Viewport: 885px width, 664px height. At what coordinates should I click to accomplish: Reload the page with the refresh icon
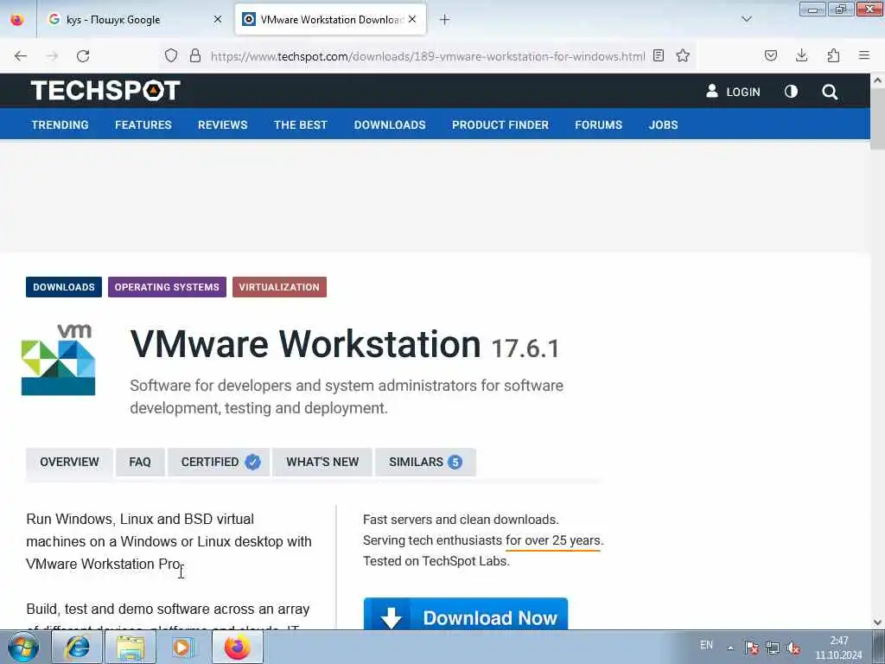83,56
